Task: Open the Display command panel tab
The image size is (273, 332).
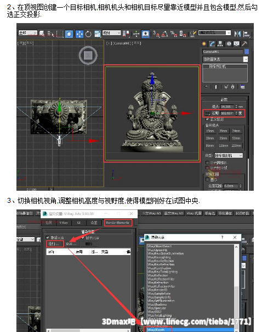Action: point(236,44)
